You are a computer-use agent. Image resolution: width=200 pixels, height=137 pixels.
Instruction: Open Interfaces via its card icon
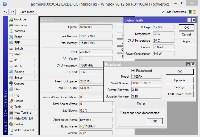(x=11, y=25)
